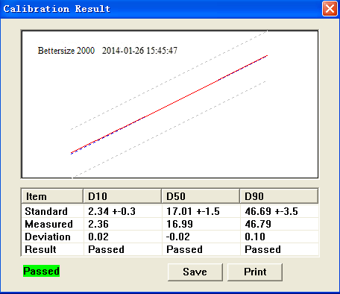This screenshot has height=294, width=340.
Task: Select the Measured row label
Action: [x=49, y=224]
